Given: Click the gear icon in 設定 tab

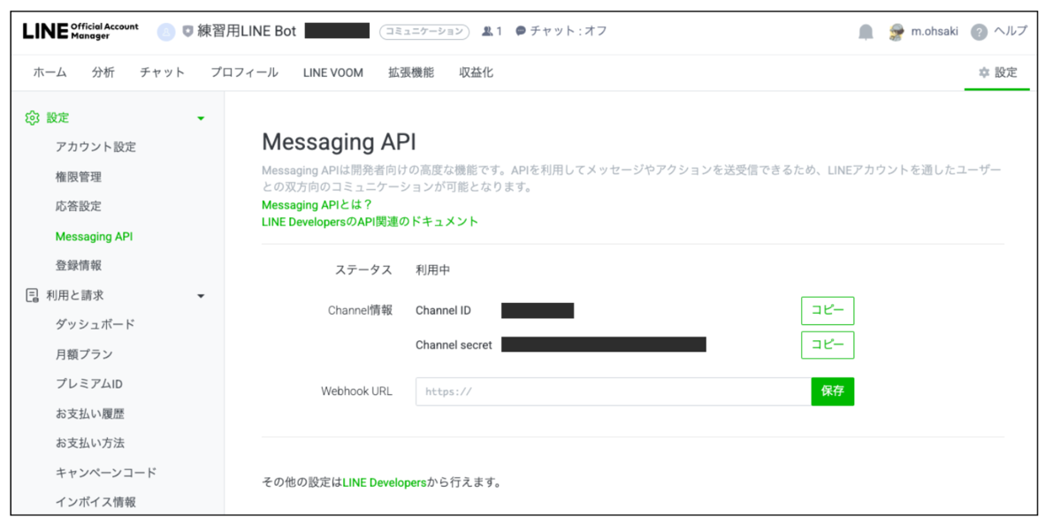Looking at the screenshot, I should click(x=984, y=72).
